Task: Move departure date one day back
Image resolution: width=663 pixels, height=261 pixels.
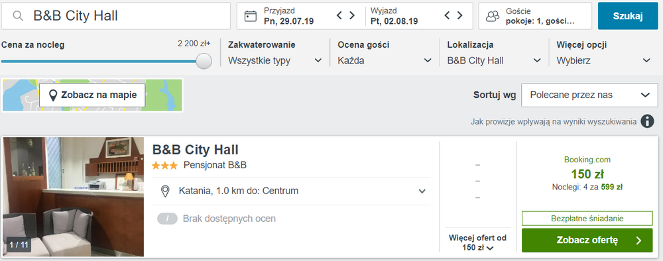Action: (448, 16)
